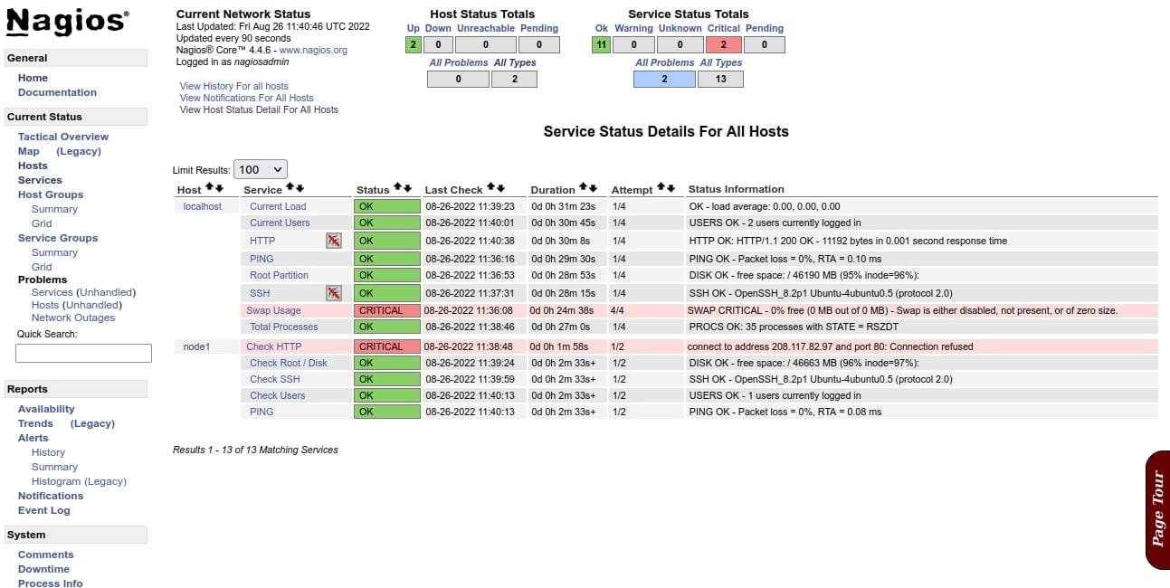The width and height of the screenshot is (1170, 588).
Task: Open Service Groups
Action: [x=58, y=238]
